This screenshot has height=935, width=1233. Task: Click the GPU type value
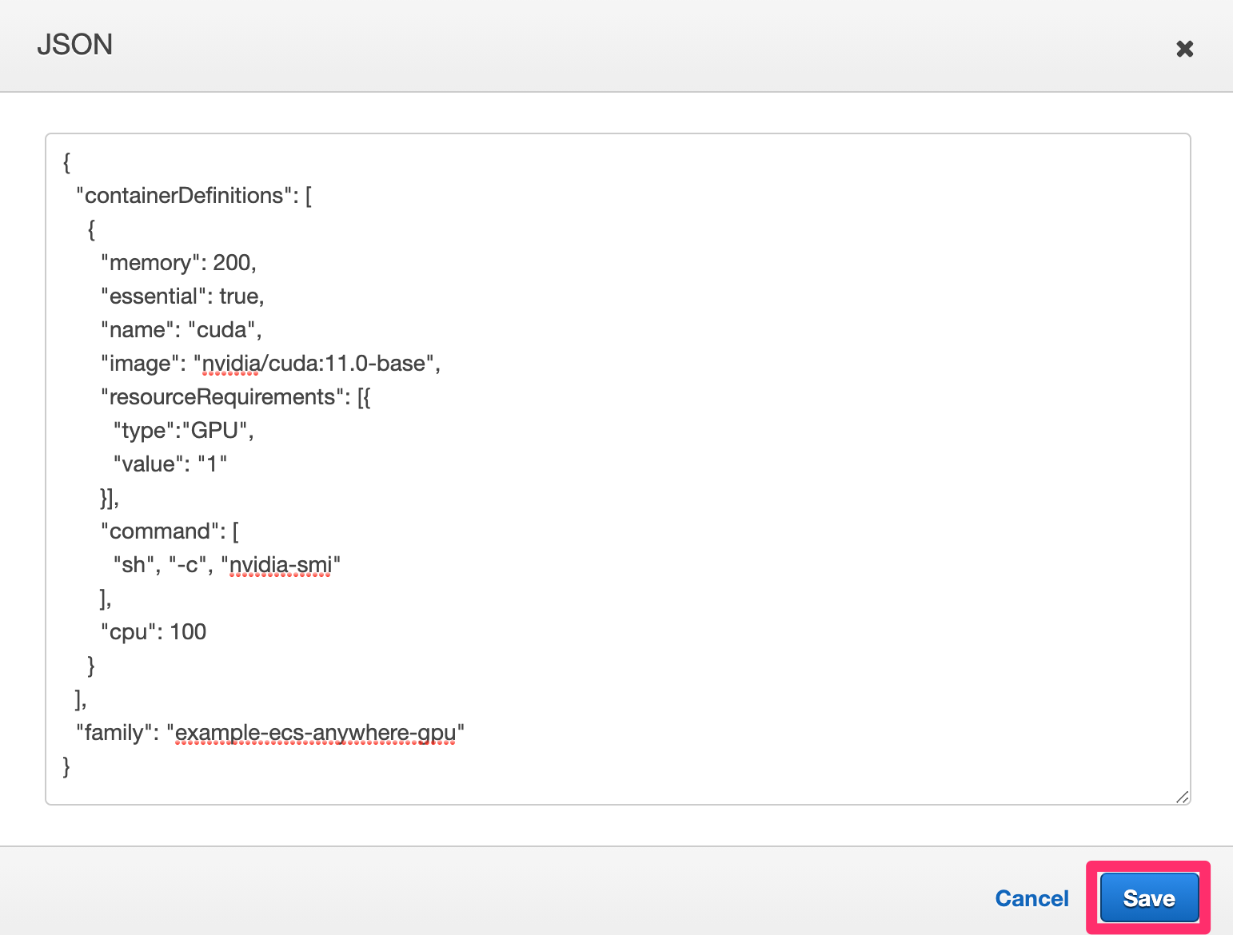pyautogui.click(x=217, y=430)
